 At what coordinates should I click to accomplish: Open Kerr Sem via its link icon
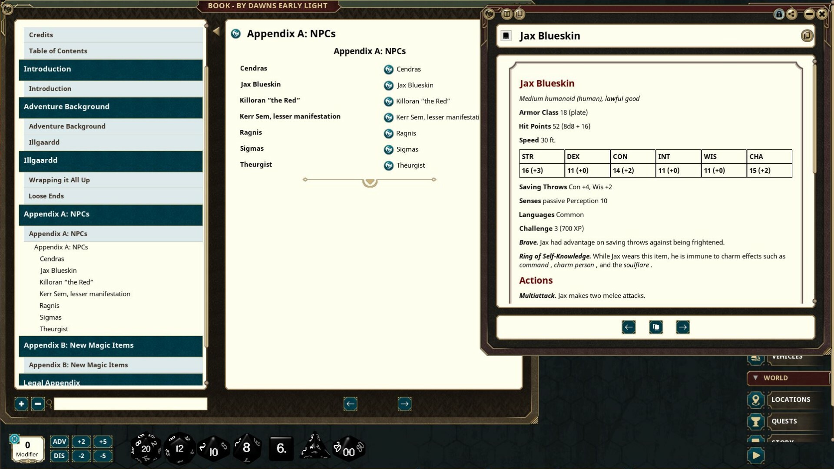(388, 117)
